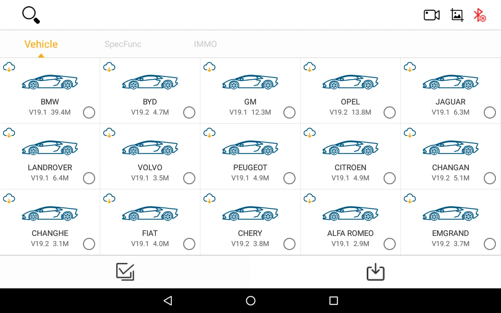Click the FIAT brand name
Image resolution: width=501 pixels, height=313 pixels.
[150, 233]
